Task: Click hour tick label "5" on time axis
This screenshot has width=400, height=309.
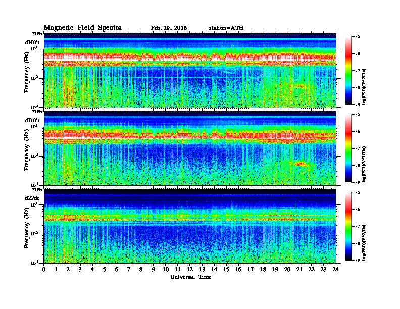Action: [x=105, y=270]
